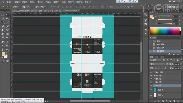The width and height of the screenshot is (183, 103).
Task: Select the Rectangular Marquee tool
Action: point(3,15)
